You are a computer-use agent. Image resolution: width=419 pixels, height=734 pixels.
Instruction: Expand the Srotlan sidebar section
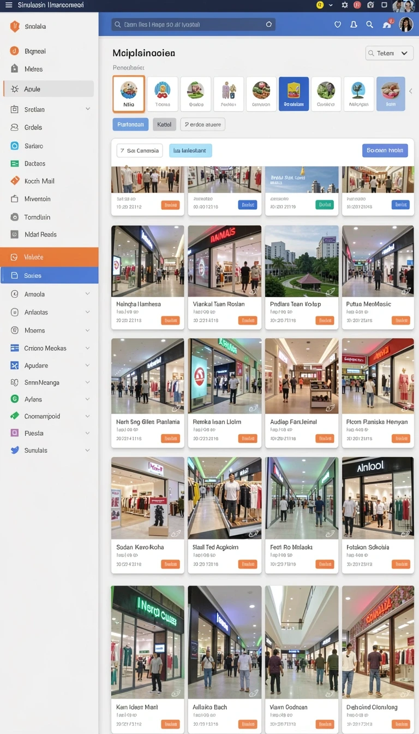click(88, 109)
